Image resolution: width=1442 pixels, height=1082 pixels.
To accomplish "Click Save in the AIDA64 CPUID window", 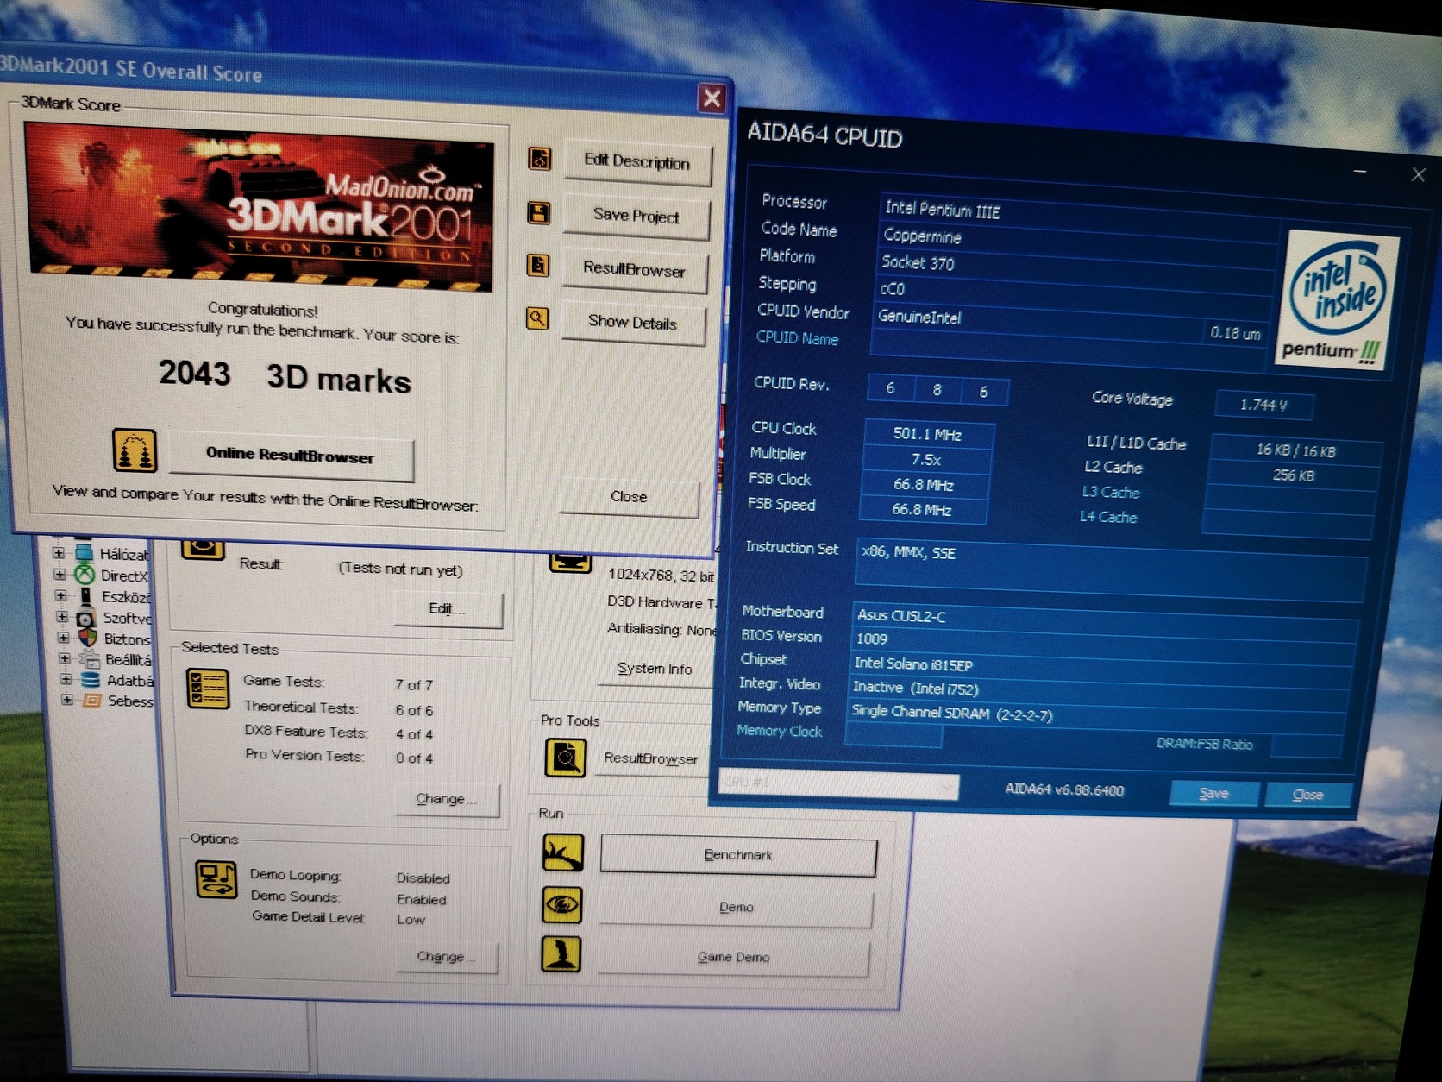I will tap(1214, 794).
